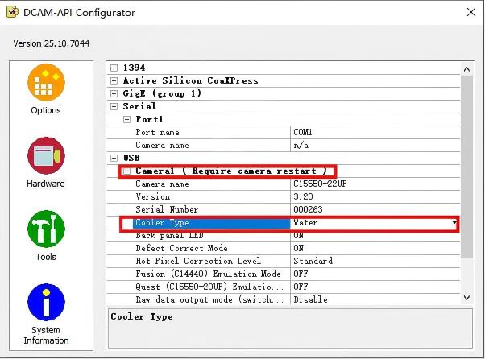Select the Defect Correct Mode property

click(181, 249)
